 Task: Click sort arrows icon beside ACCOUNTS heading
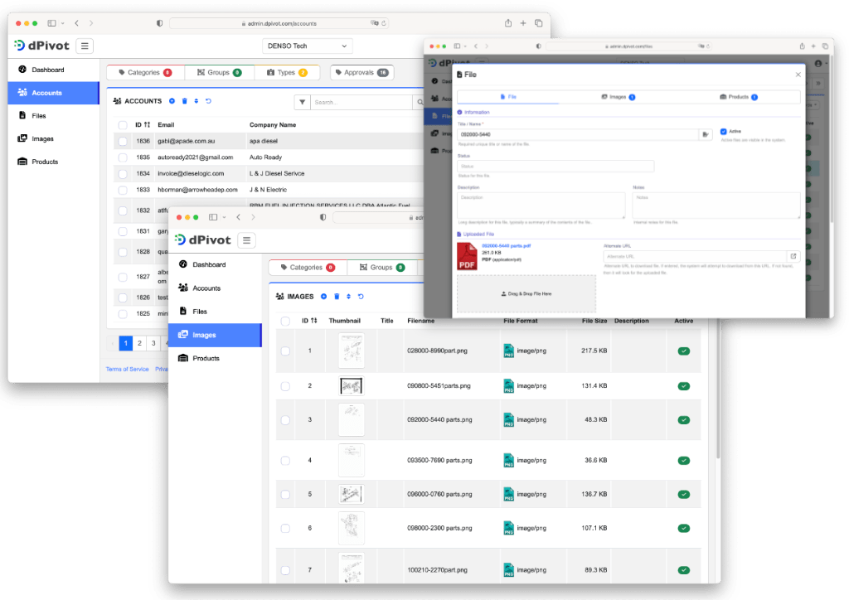[x=196, y=101]
